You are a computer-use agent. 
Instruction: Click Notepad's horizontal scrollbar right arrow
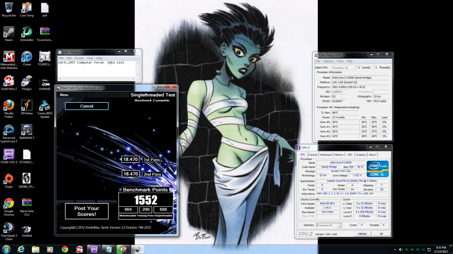(x=134, y=78)
